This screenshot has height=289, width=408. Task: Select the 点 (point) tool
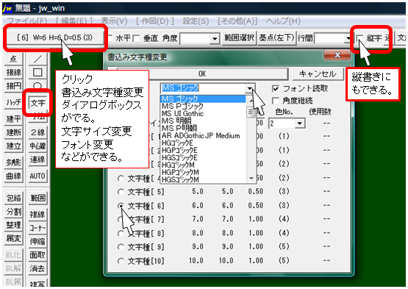click(13, 59)
